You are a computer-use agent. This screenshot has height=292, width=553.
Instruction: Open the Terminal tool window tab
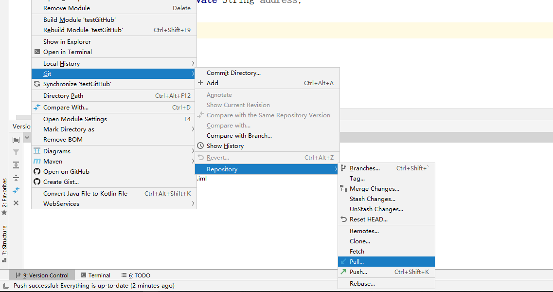(x=95, y=275)
